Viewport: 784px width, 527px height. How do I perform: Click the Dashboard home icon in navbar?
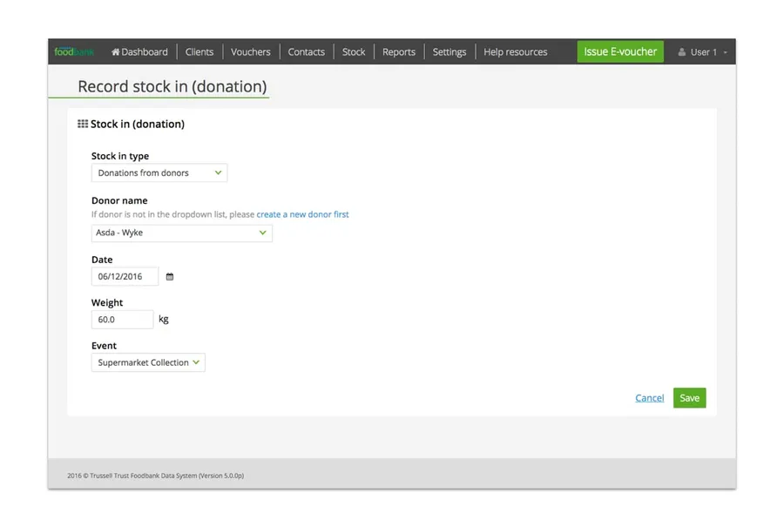pyautogui.click(x=115, y=51)
